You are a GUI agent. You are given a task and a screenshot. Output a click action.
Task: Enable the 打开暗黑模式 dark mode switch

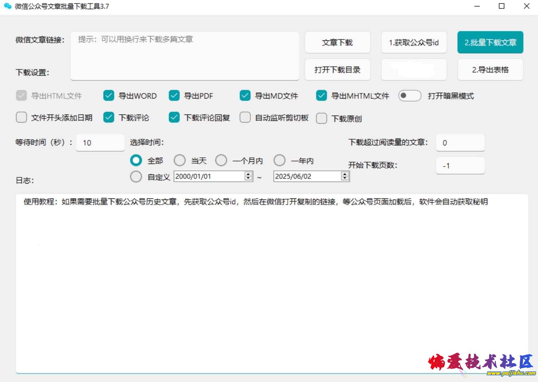[410, 96]
